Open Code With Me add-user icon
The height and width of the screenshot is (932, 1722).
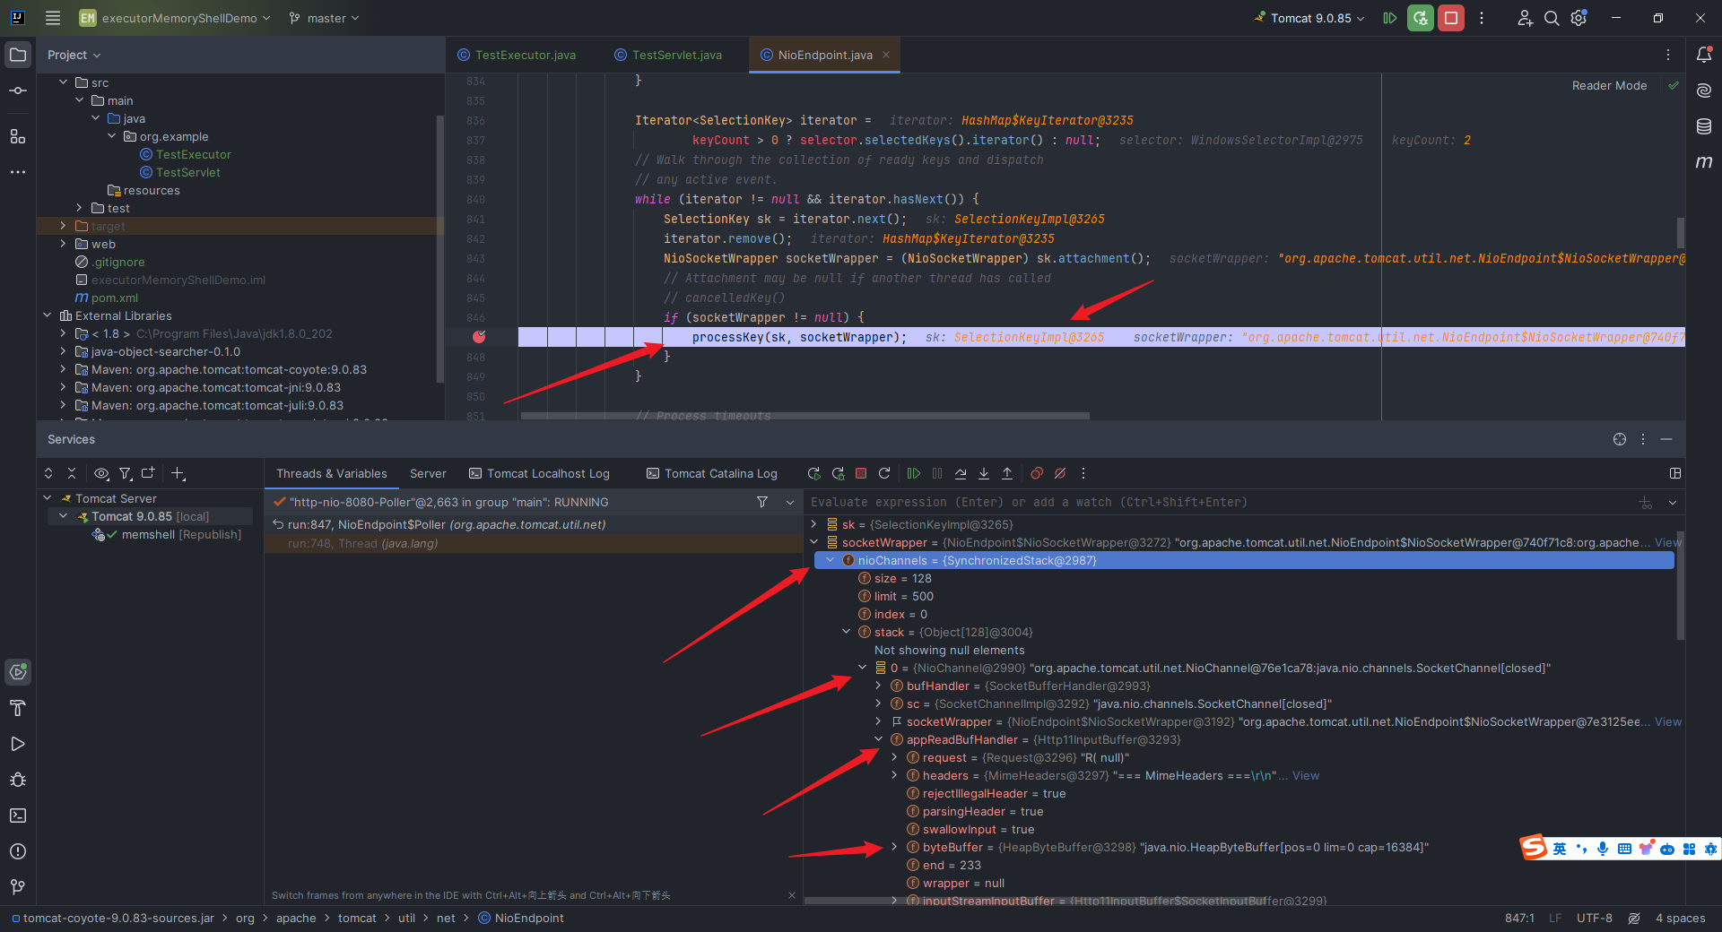pos(1525,18)
